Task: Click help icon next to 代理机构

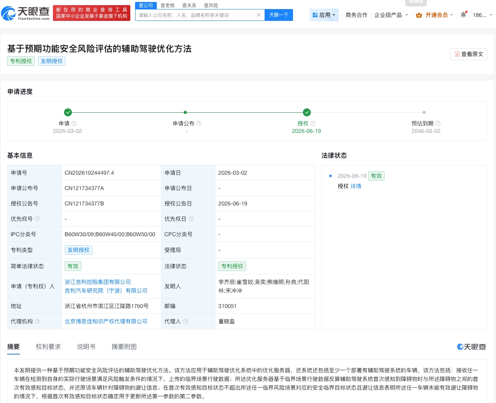Action: coord(38,321)
